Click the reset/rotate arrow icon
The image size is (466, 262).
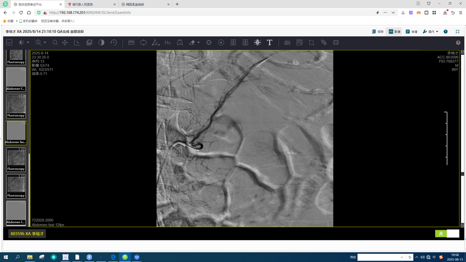click(x=113, y=42)
